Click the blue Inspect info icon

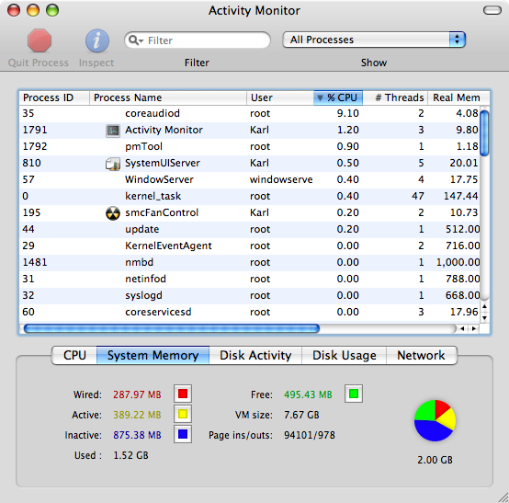coord(97,41)
